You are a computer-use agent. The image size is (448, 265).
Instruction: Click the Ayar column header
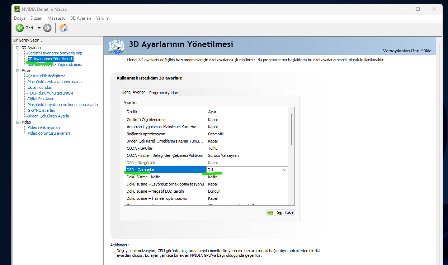point(247,112)
